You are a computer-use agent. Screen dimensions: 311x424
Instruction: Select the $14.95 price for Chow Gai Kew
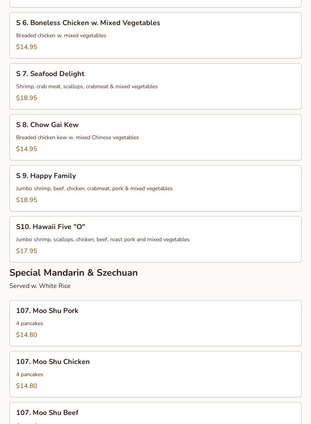click(27, 149)
